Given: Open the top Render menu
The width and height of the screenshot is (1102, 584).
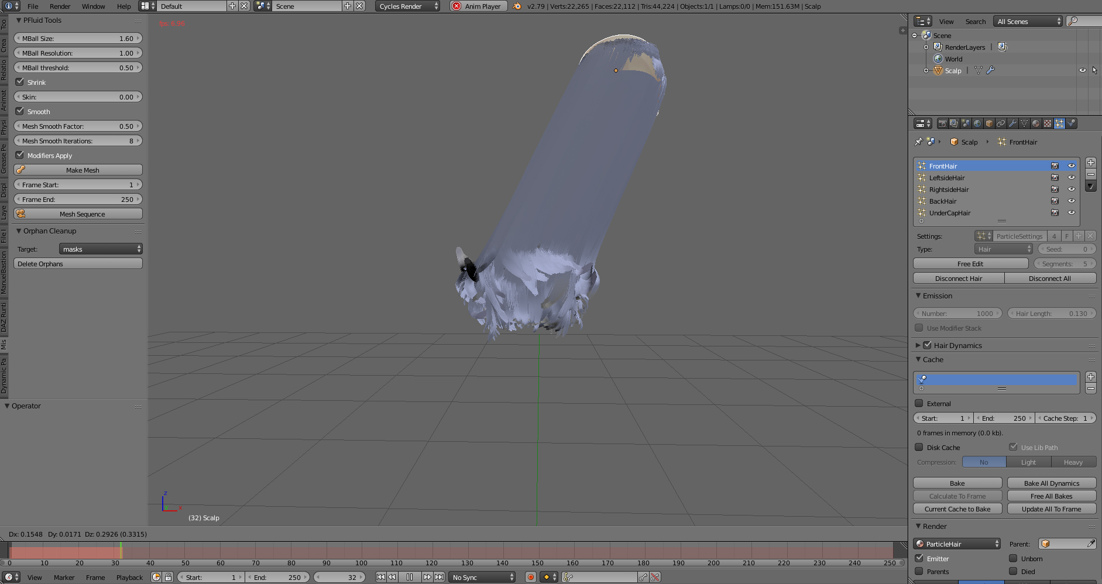Looking at the screenshot, I should [60, 6].
